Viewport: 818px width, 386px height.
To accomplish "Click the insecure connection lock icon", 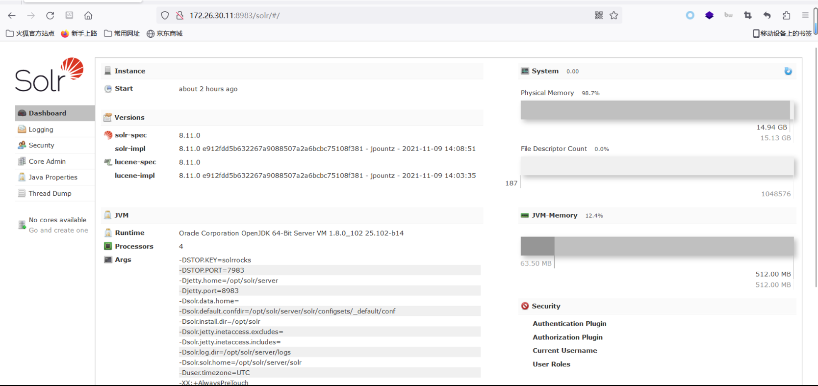I will (x=179, y=16).
